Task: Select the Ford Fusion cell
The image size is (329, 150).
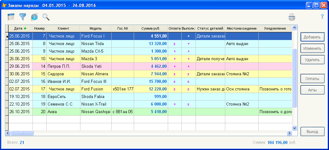Action: [x=96, y=89]
